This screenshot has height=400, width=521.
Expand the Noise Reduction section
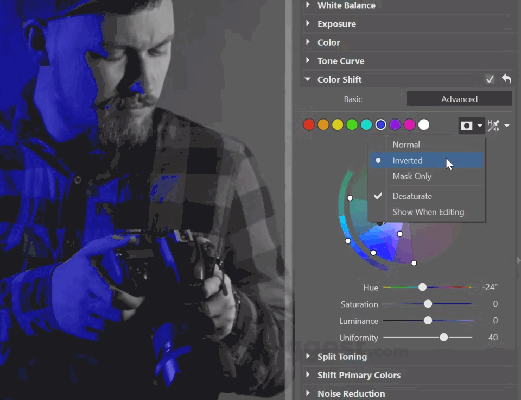click(351, 393)
